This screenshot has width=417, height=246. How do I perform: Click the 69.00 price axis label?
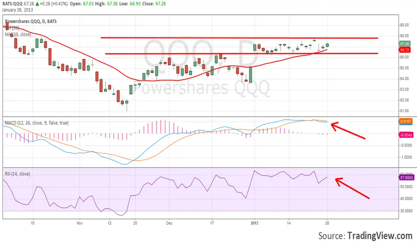pyautogui.click(x=404, y=25)
